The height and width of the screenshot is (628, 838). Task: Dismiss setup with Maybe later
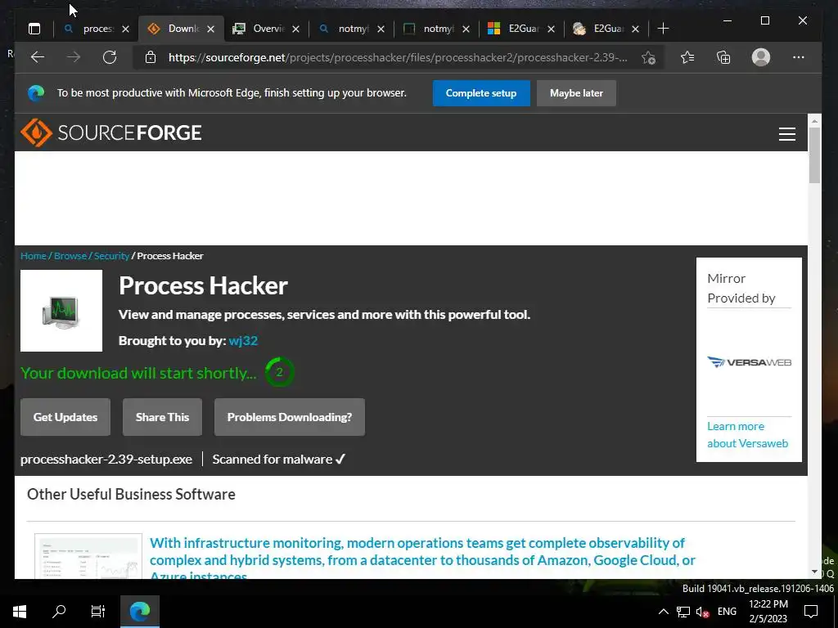pos(576,93)
